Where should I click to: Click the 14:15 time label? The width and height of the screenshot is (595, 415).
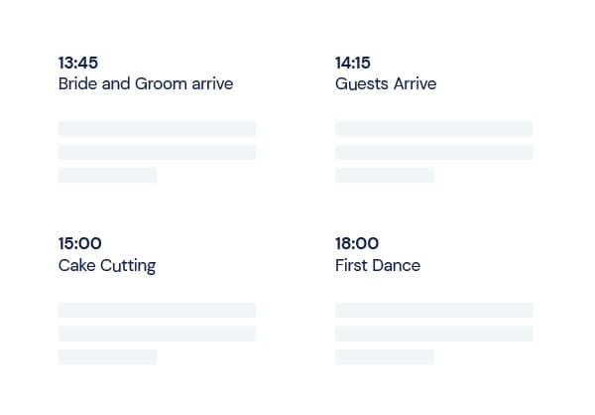point(353,63)
